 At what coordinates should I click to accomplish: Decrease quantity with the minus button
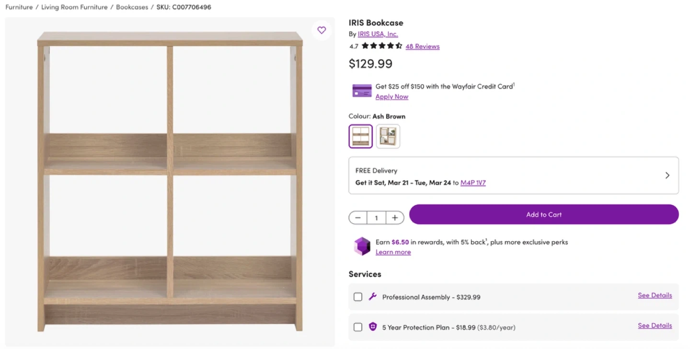pos(358,218)
